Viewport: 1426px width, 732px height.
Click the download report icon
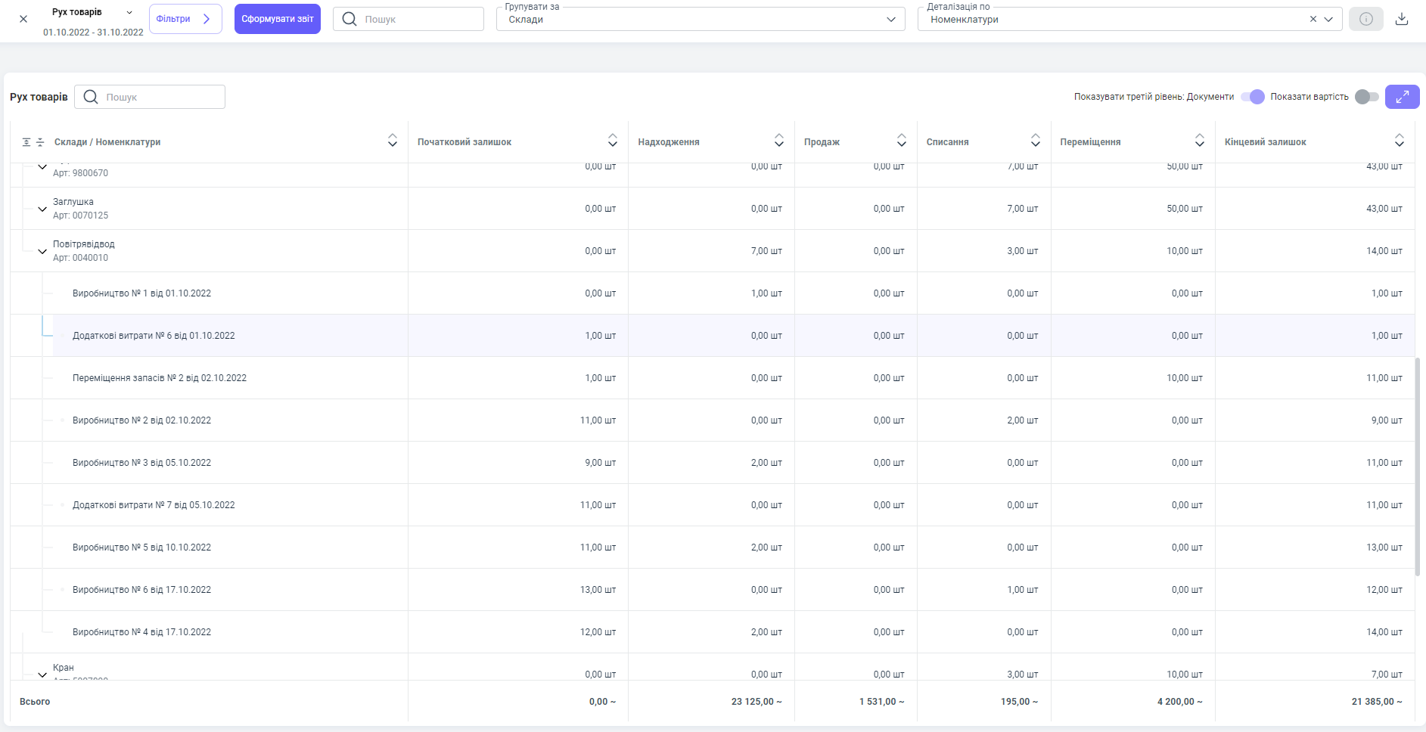[1402, 19]
